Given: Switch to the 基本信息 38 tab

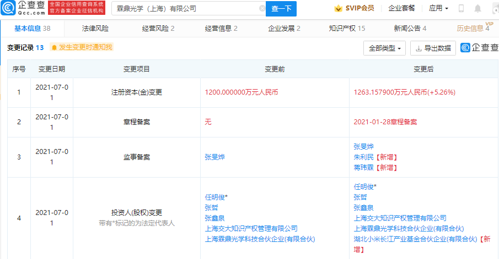Looking at the screenshot, I should point(33,29).
